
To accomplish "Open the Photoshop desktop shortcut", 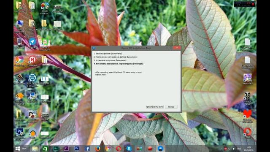I will click(x=20, y=134).
